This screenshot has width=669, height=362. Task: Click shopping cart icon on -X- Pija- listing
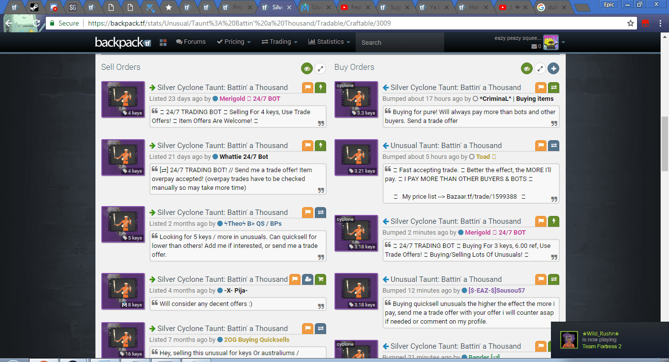pyautogui.click(x=320, y=279)
